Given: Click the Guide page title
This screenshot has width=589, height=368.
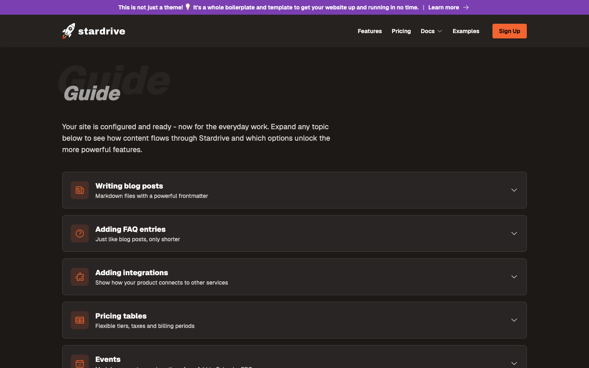Looking at the screenshot, I should 92,93.
